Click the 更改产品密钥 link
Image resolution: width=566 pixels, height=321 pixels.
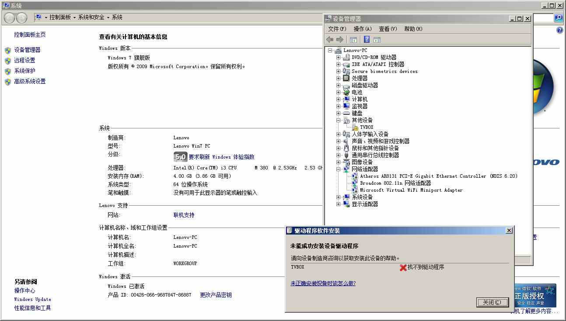click(x=216, y=295)
